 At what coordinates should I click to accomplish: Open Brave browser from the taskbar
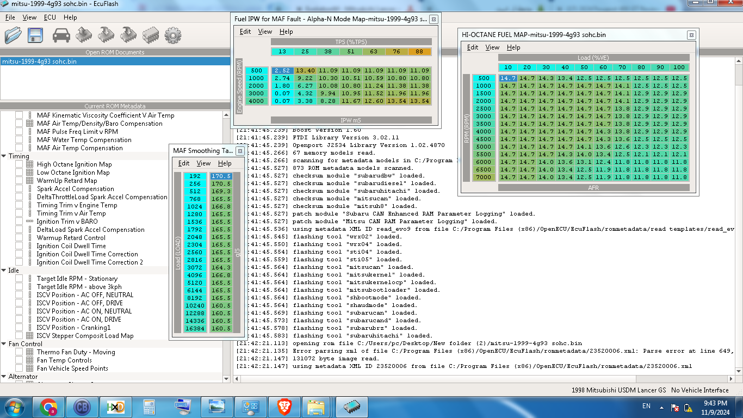283,407
